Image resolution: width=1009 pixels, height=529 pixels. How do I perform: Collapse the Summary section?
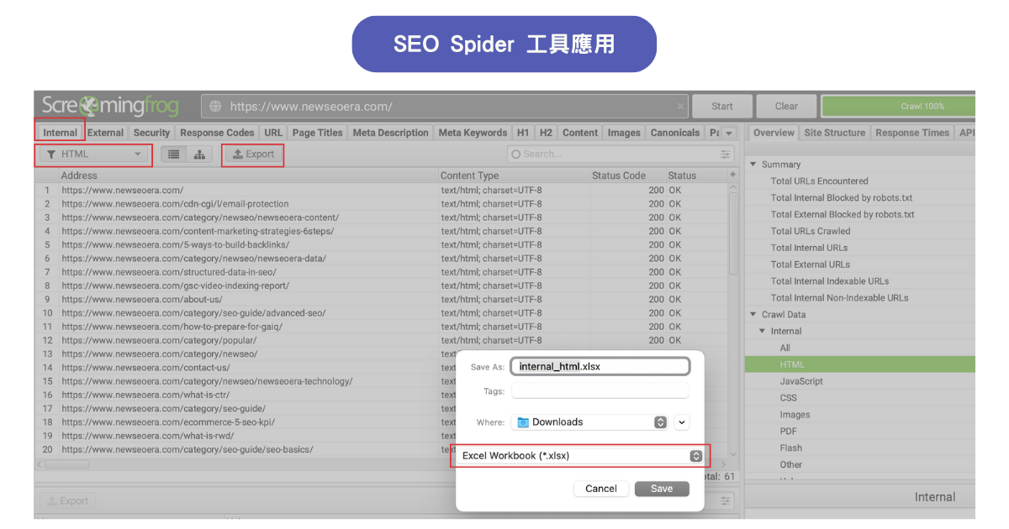[x=753, y=164]
